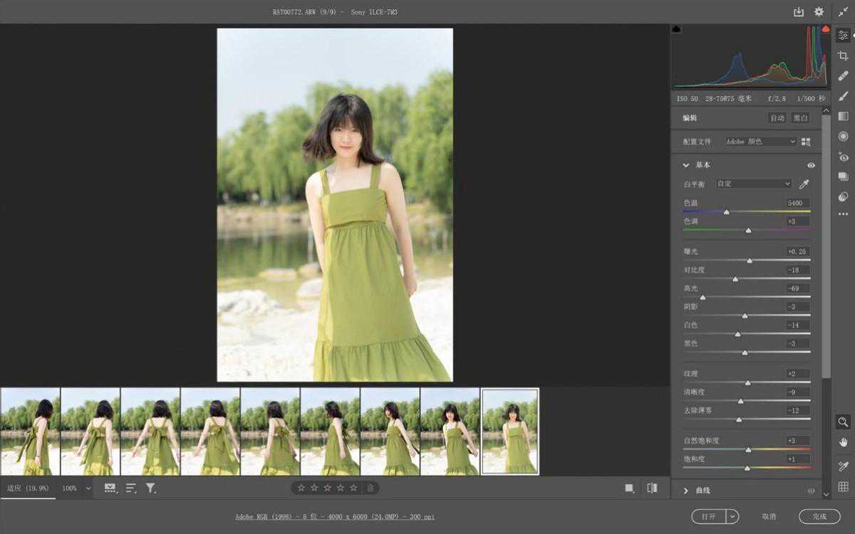855x534 pixels.
Task: Open the 配置文件 Adobe 颜色 dropdown
Action: pos(760,142)
